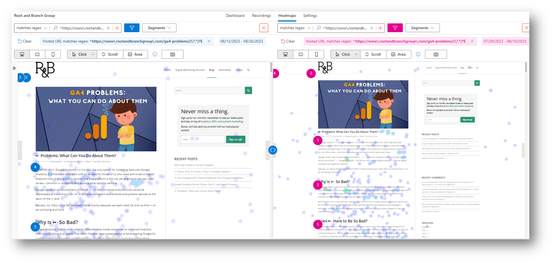Select tablet device view in blue pane
This screenshot has height=263, width=553.
click(37, 54)
